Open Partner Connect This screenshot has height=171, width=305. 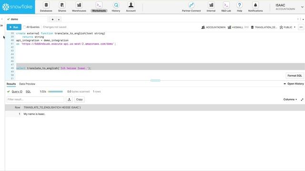(x=192, y=7)
